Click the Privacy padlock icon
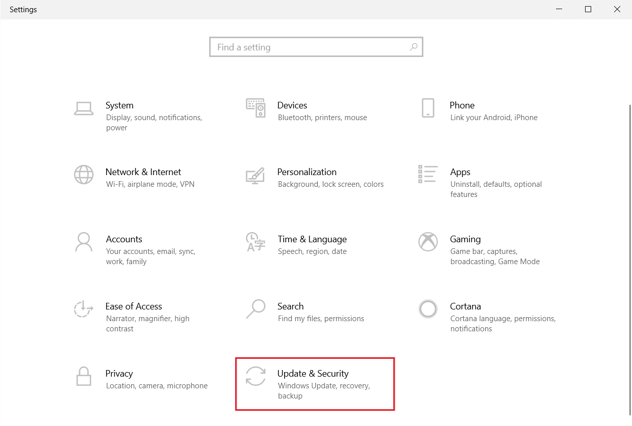Screen dimensions: 632x426 click(84, 376)
